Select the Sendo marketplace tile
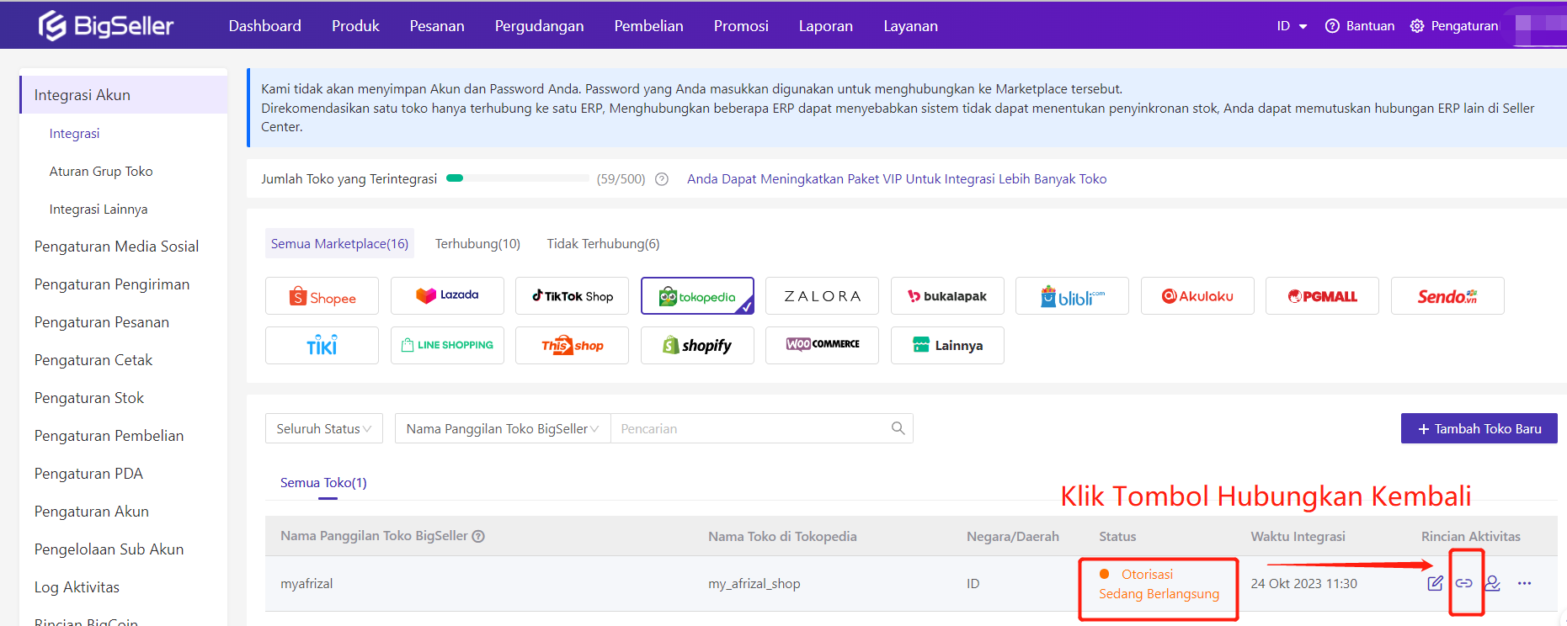Viewport: 1567px width, 626px height. click(x=1447, y=296)
